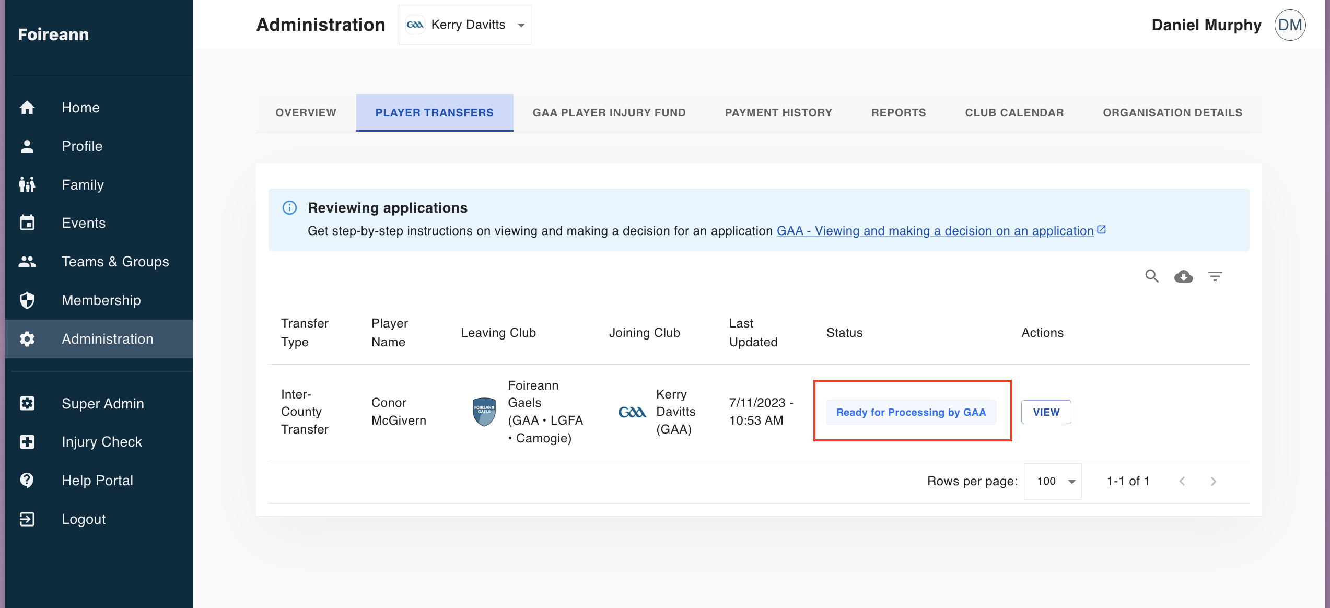The image size is (1330, 608).
Task: Open Administration in the sidebar
Action: click(99, 339)
